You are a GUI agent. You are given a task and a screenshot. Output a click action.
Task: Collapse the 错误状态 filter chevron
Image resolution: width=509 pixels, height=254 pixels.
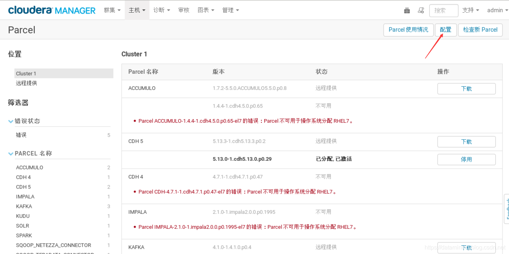point(11,121)
